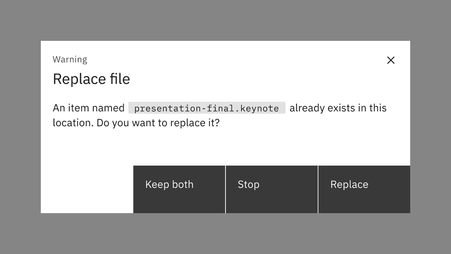Click the Warning label text

coord(70,59)
